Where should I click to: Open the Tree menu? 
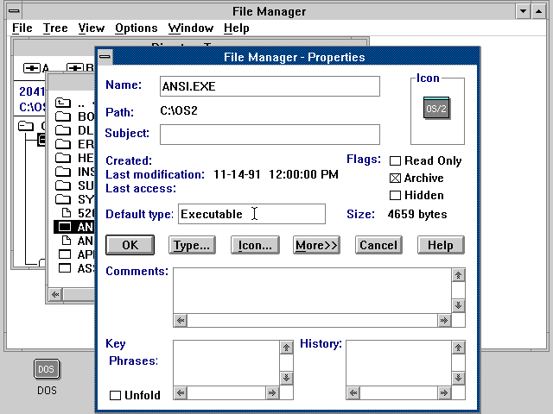pyautogui.click(x=55, y=28)
